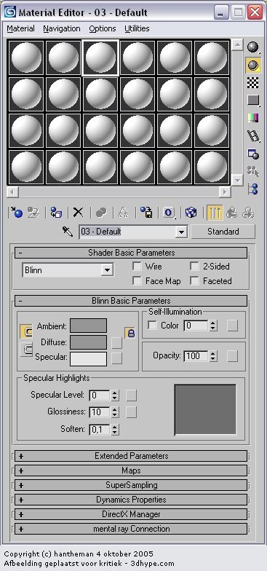
Task: Enable the 2-Sided checkbox
Action: coord(195,267)
